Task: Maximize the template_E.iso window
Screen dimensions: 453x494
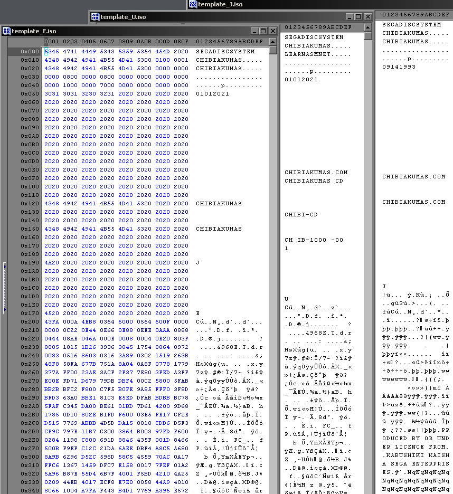Action: tap(263, 31)
